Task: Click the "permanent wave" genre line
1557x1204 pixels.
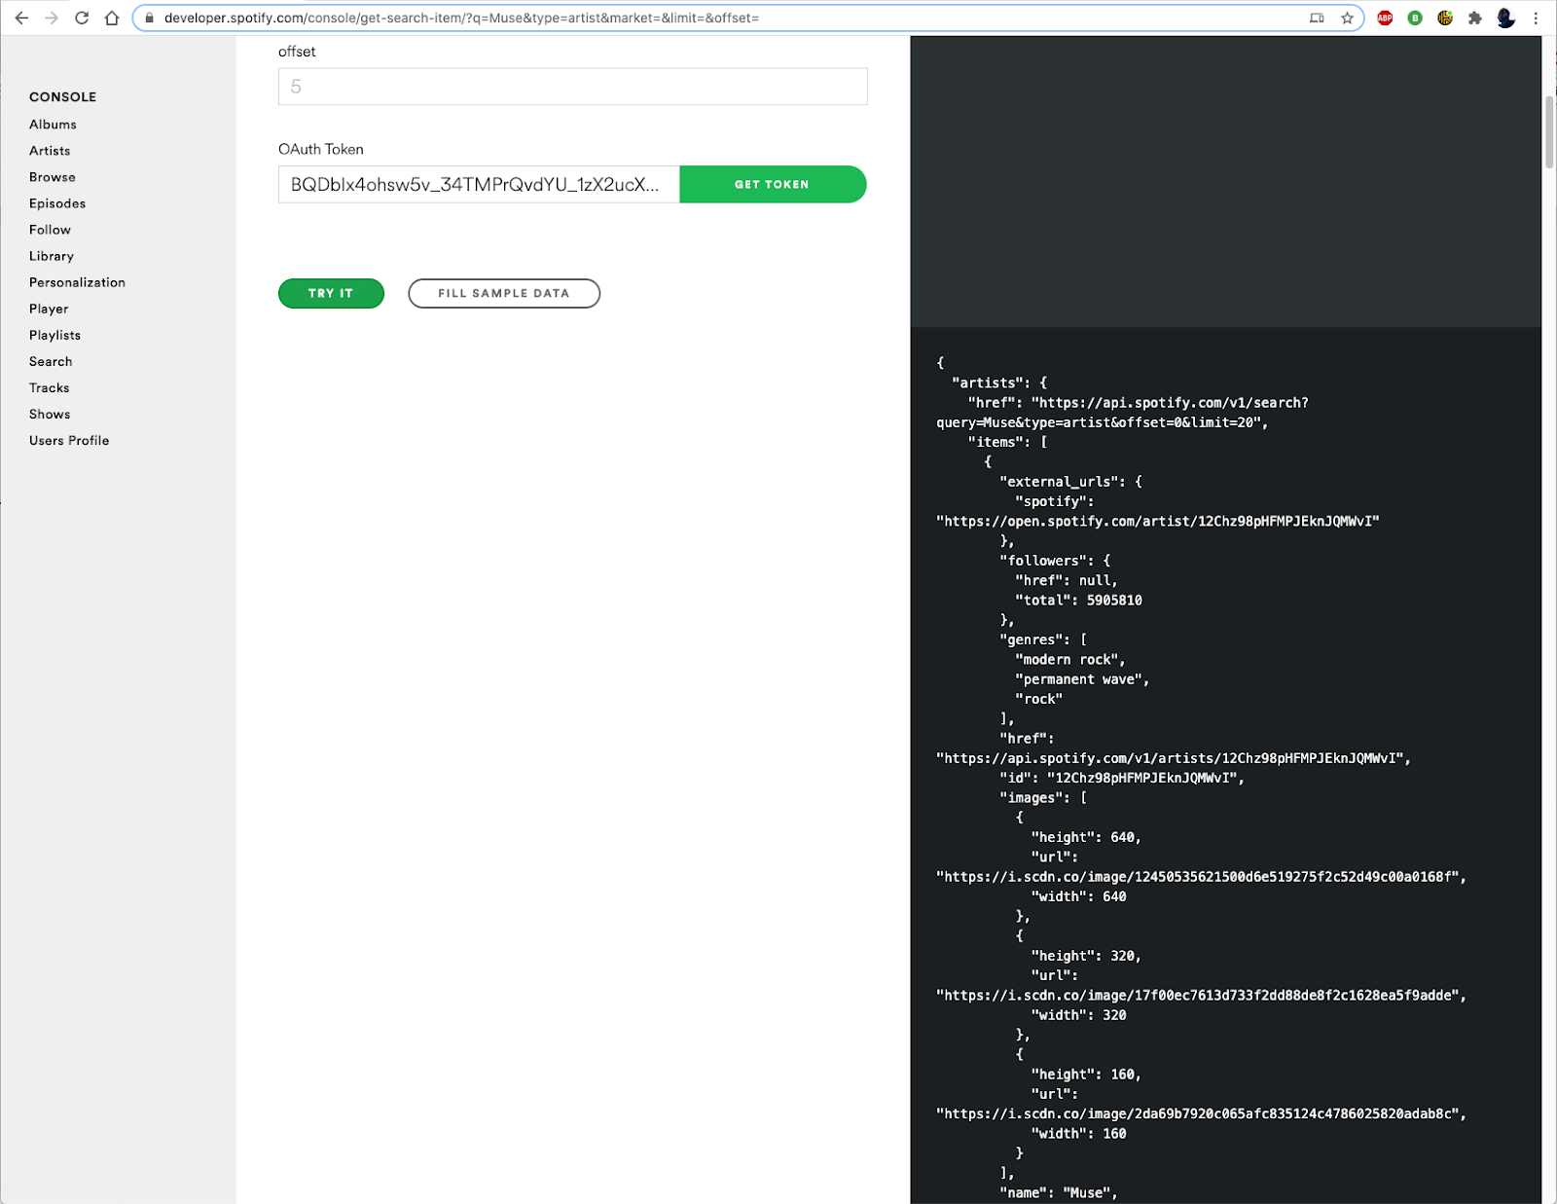Action: 1082,679
